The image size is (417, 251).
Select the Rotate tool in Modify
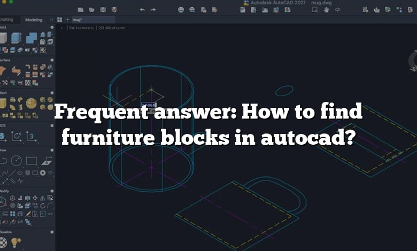43,206
